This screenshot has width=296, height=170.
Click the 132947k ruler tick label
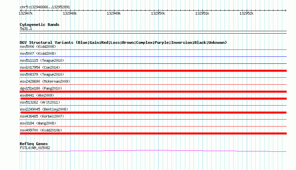tap(26, 13)
